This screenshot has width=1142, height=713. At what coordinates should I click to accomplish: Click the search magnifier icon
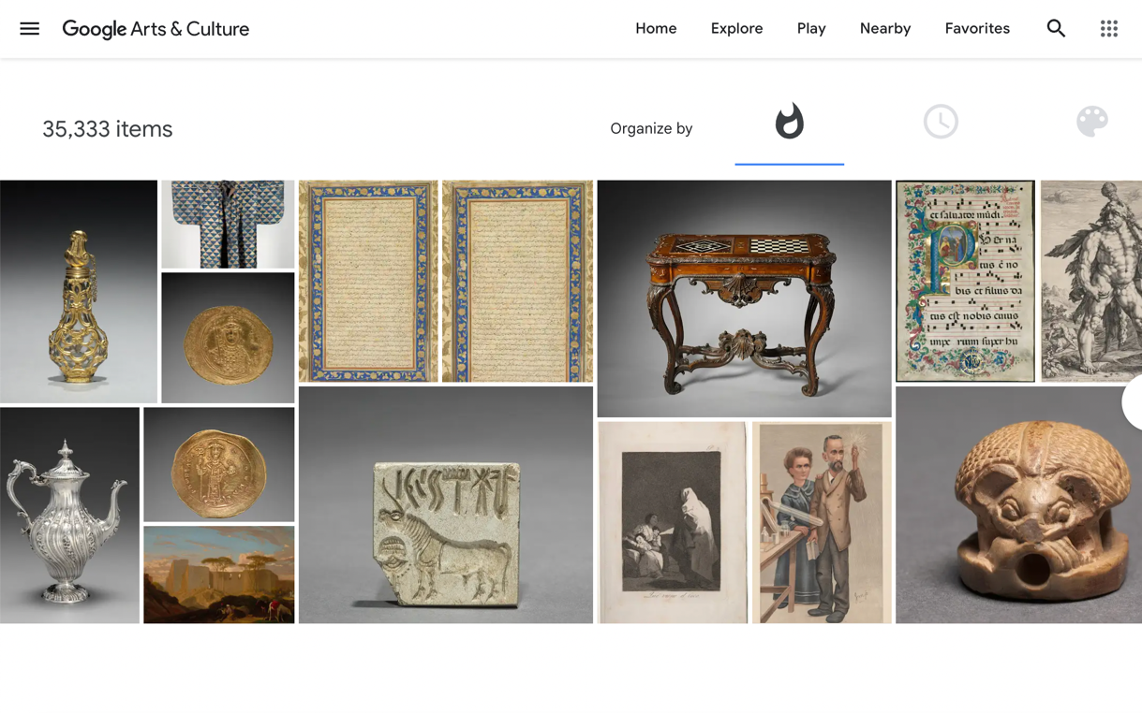pyautogui.click(x=1056, y=29)
